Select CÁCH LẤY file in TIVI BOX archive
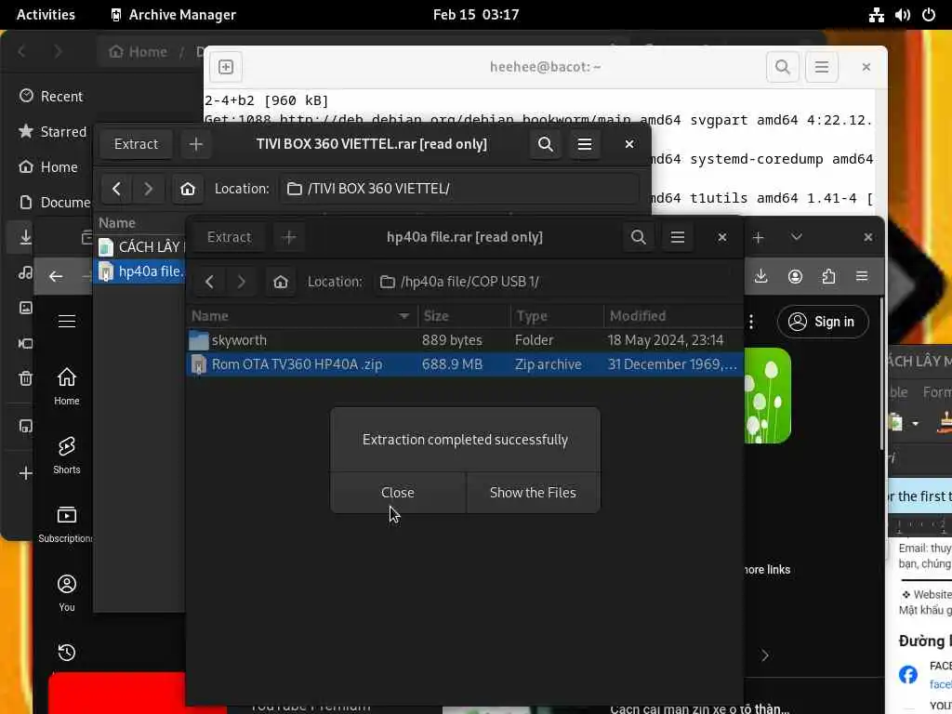Screen dimensions: 952x714 coord(141,247)
